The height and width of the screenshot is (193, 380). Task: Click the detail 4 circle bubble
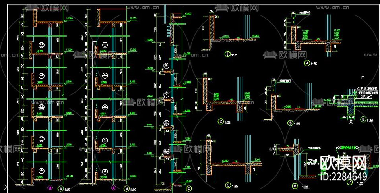[x=307, y=63]
